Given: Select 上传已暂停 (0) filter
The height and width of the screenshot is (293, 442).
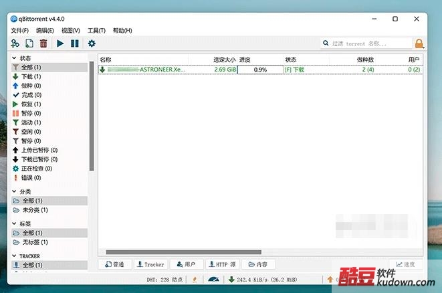Looking at the screenshot, I should pos(49,150).
